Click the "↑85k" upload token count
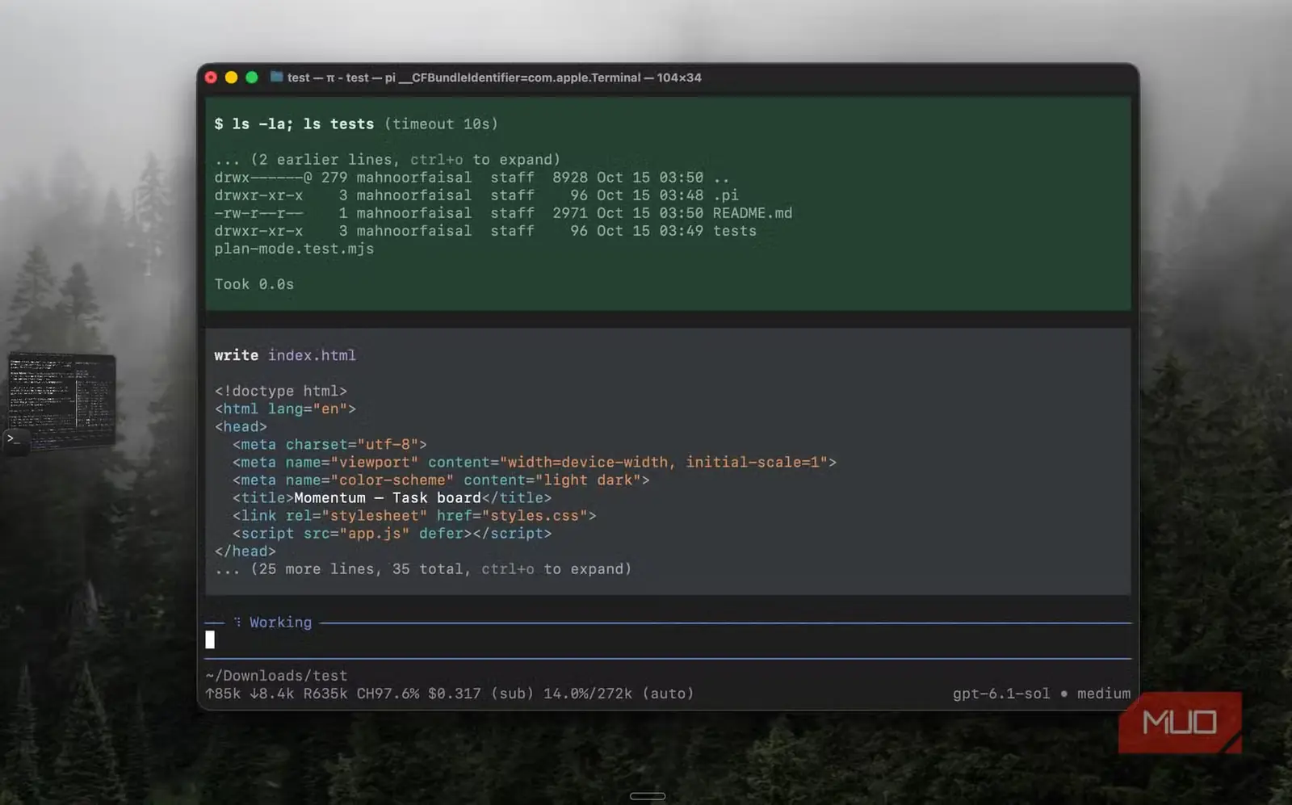Viewport: 1292px width, 805px height. point(223,694)
